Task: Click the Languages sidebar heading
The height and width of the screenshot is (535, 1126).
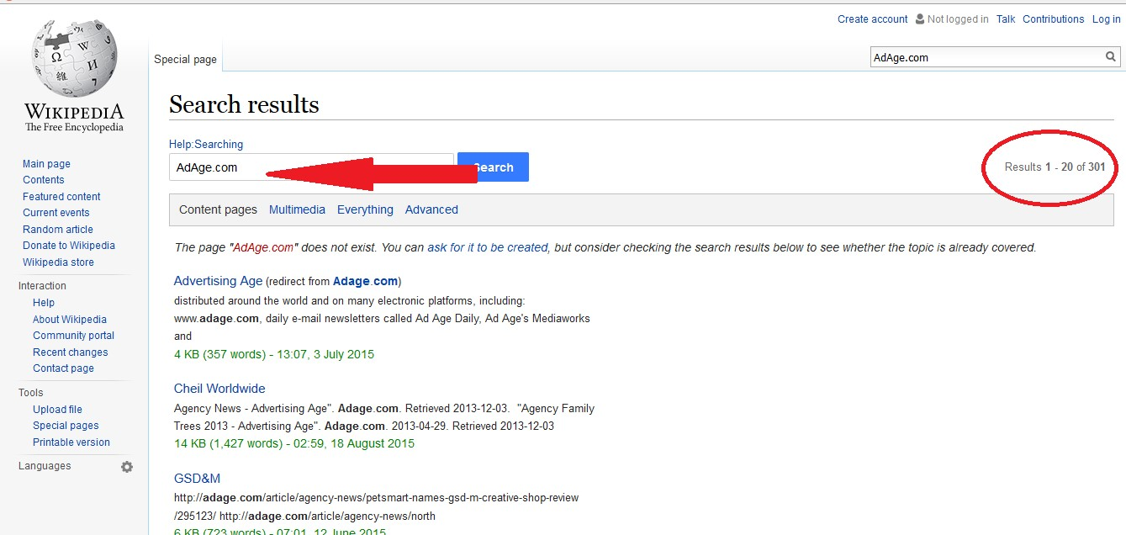Action: [x=45, y=466]
